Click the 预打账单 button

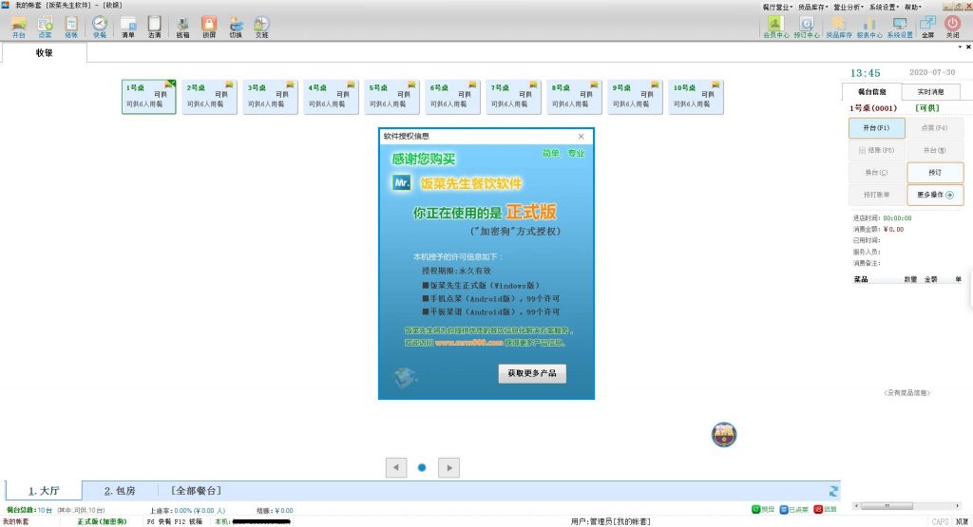click(877, 195)
